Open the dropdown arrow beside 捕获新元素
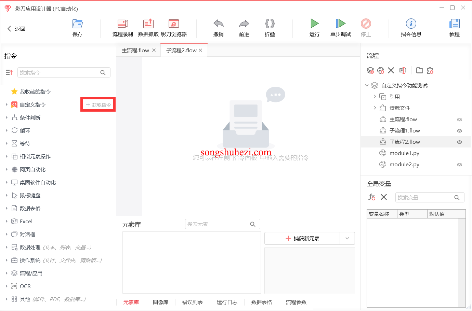This screenshot has height=311, width=472. click(x=347, y=238)
